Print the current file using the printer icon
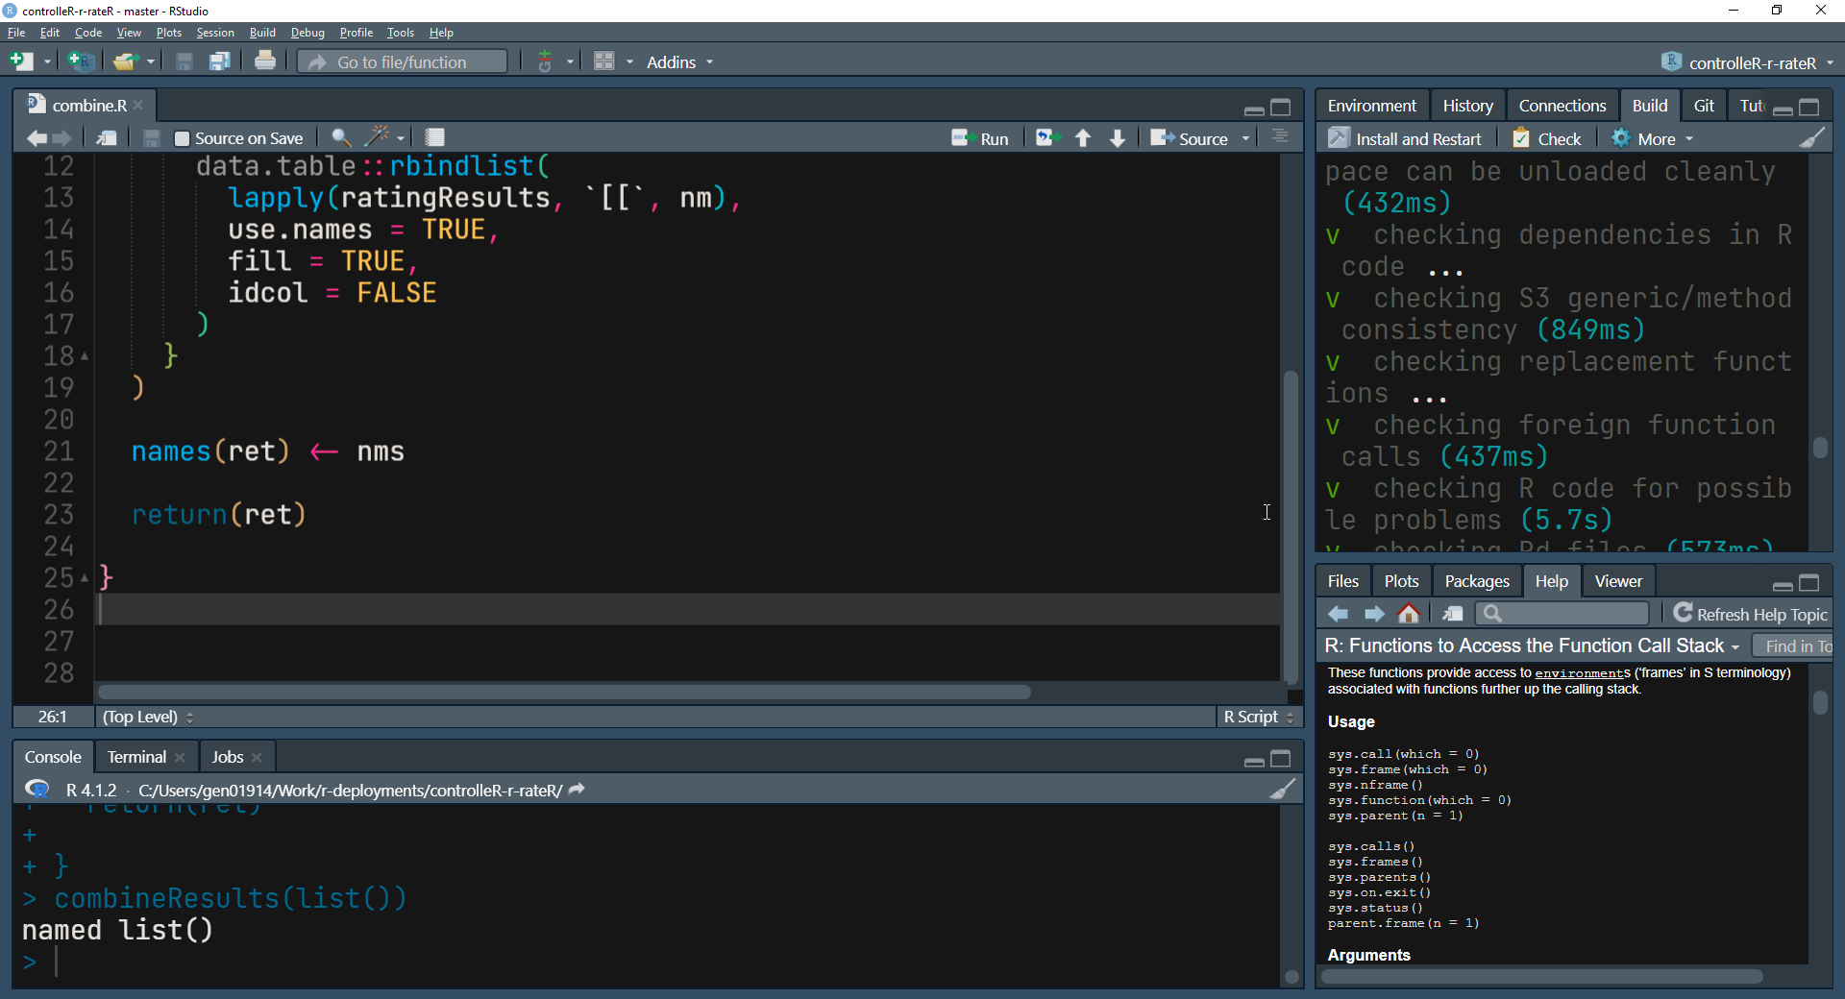 (x=264, y=61)
